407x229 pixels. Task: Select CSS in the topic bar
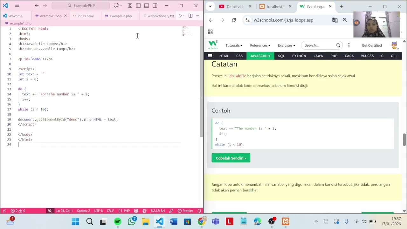239,56
